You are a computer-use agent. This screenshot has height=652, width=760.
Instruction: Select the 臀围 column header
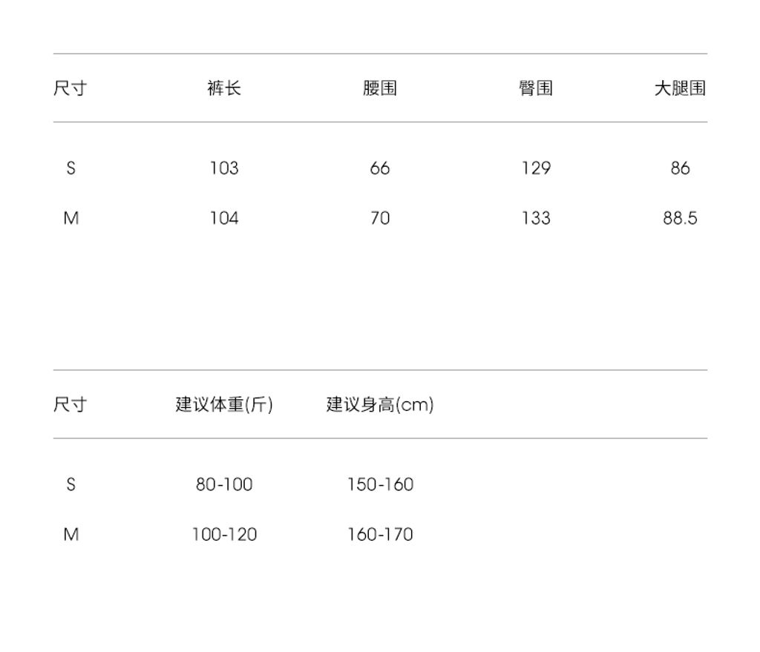point(535,88)
